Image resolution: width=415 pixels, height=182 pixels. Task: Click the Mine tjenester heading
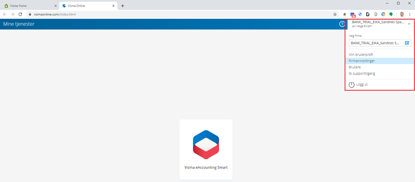(x=19, y=25)
